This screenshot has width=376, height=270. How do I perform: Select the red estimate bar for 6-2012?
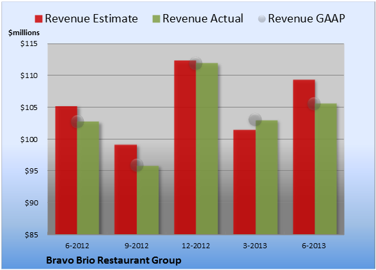pyautogui.click(x=67, y=170)
